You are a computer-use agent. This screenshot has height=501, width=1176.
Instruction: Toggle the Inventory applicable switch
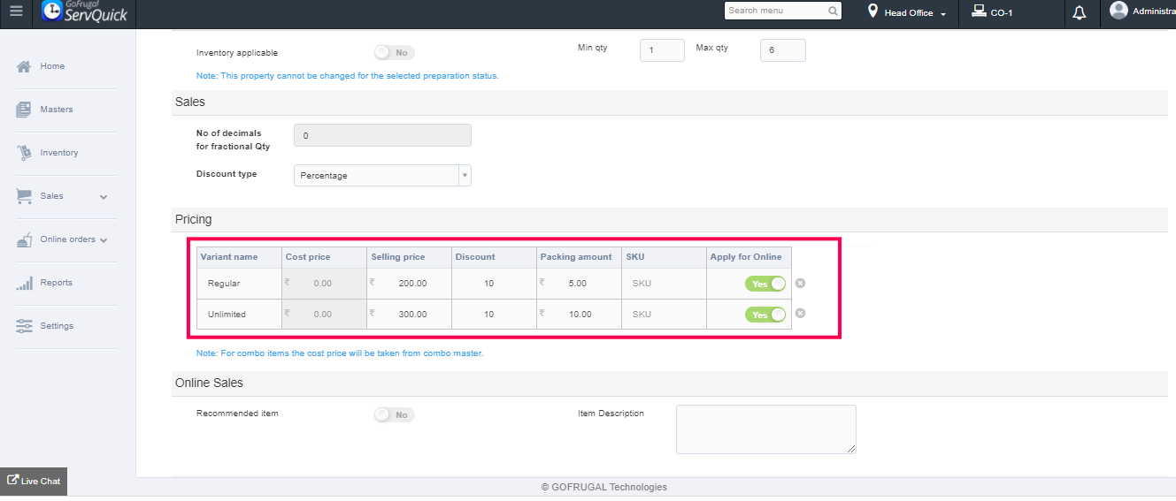pyautogui.click(x=394, y=53)
